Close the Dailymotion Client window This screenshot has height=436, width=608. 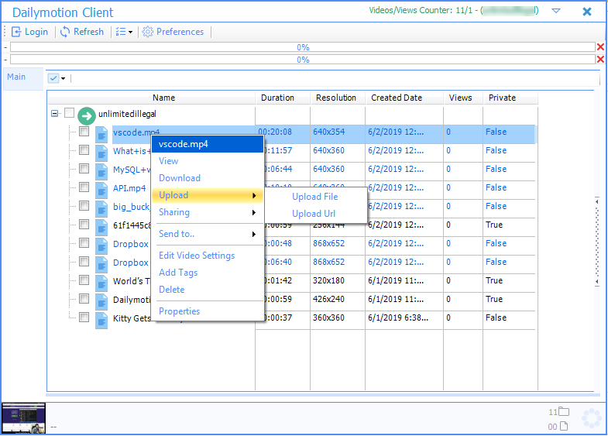tap(587, 12)
